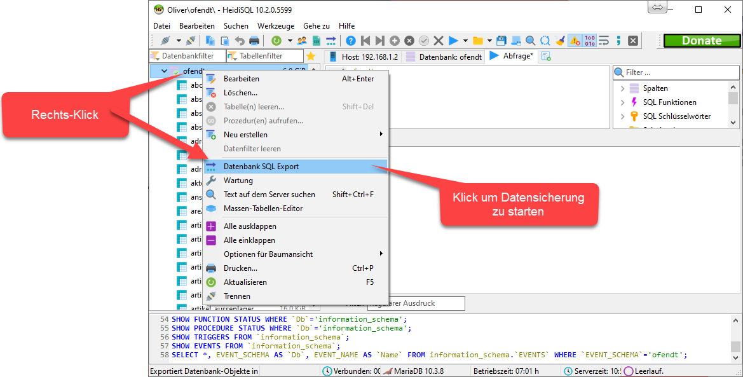Toggle word wrap icon in toolbar
743x377 pixels.
604,41
